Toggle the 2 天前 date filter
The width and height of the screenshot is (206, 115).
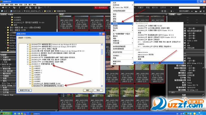5,62
